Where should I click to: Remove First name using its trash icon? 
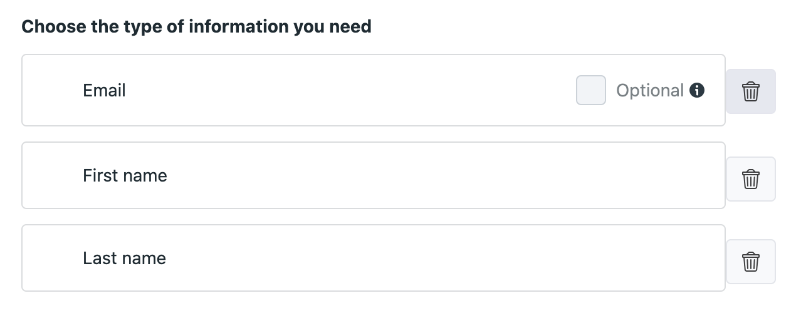[x=751, y=179]
